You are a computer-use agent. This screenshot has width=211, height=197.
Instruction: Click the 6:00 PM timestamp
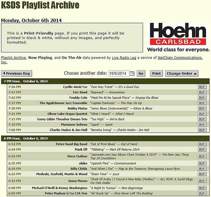point(14,193)
